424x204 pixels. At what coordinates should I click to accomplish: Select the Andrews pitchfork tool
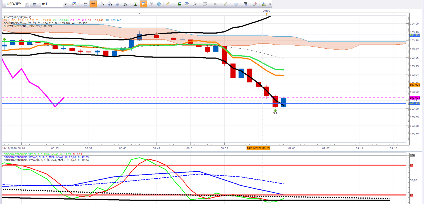click(194, 4)
